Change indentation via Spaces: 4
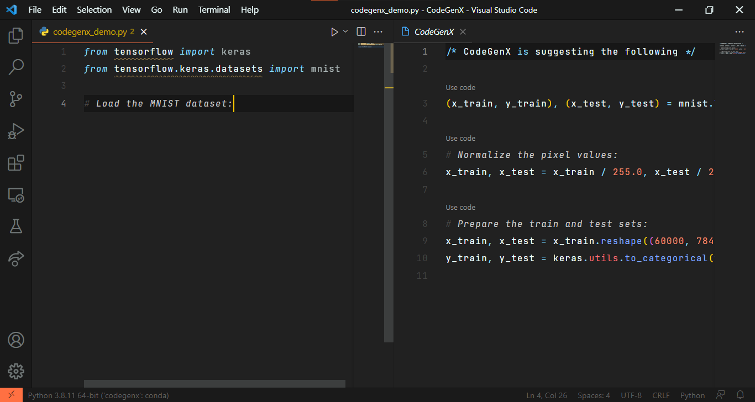This screenshot has width=755, height=402. [x=594, y=395]
